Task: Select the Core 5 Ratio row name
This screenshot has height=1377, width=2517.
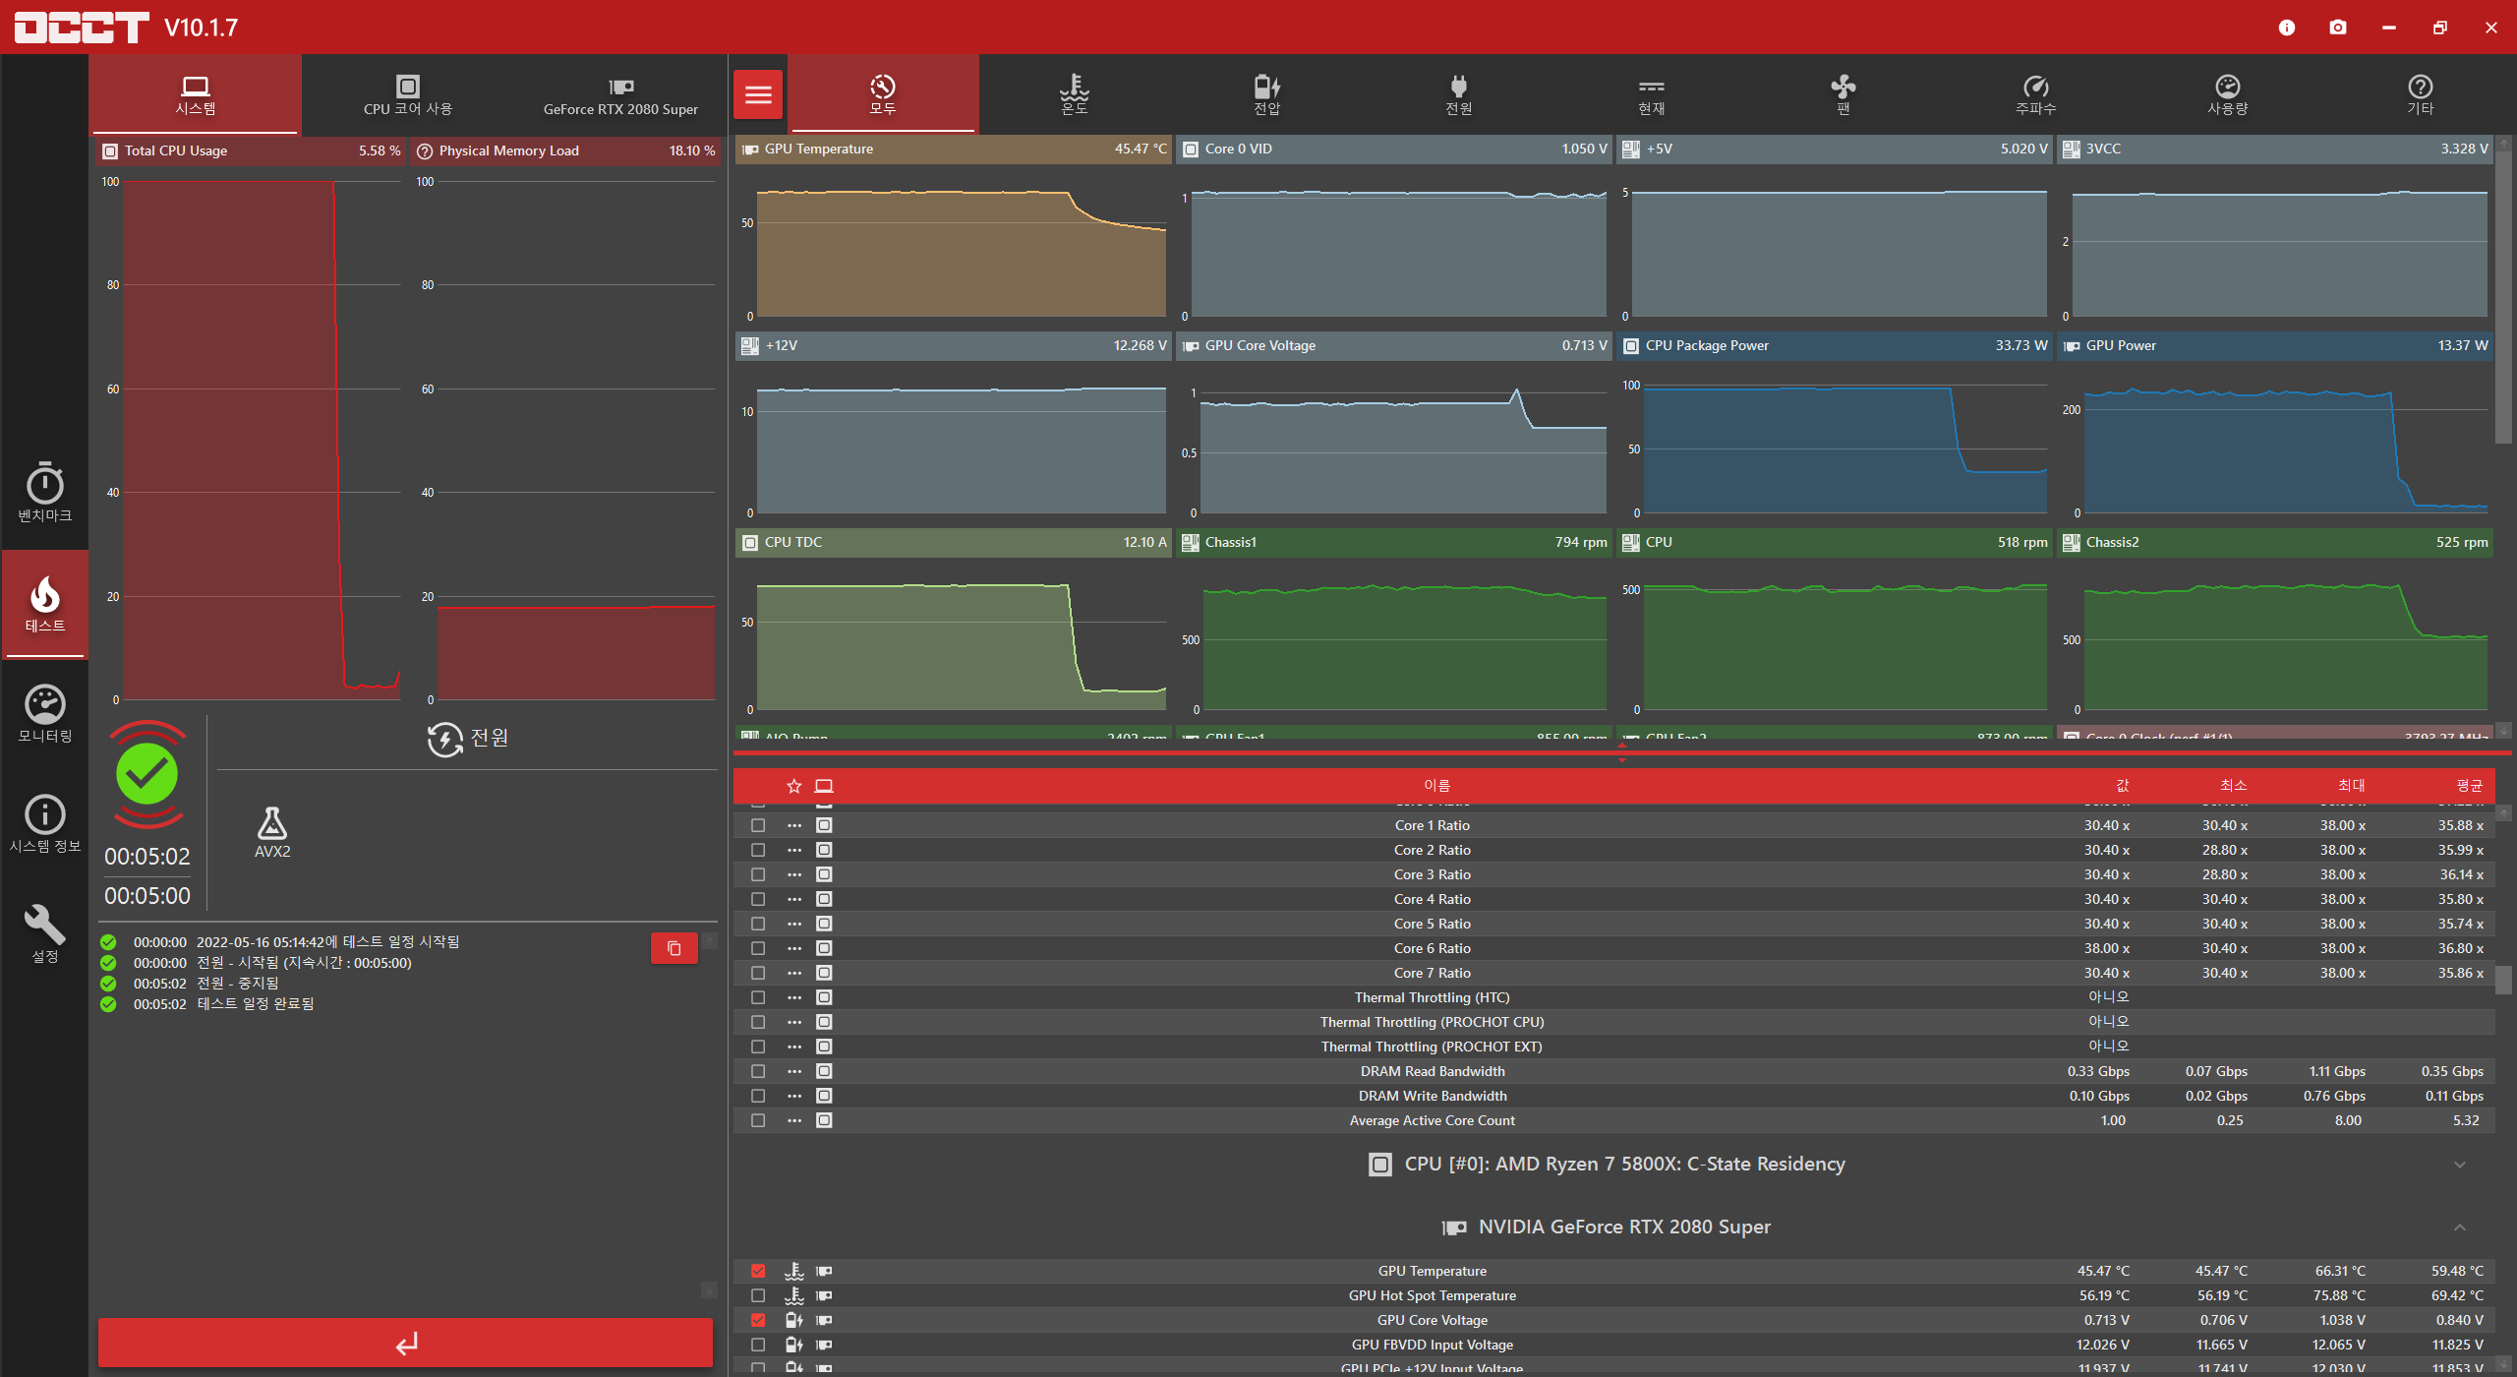Action: [1432, 924]
